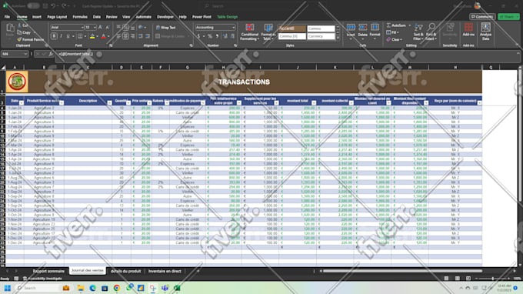Switch to the Insert ribbon tab

point(37,17)
